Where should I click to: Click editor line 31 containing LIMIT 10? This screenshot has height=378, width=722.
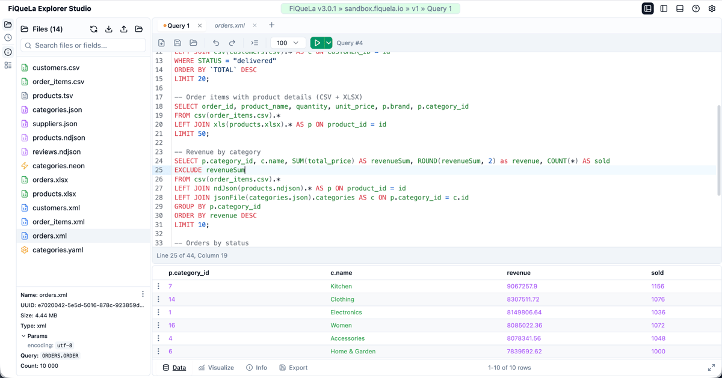point(192,225)
